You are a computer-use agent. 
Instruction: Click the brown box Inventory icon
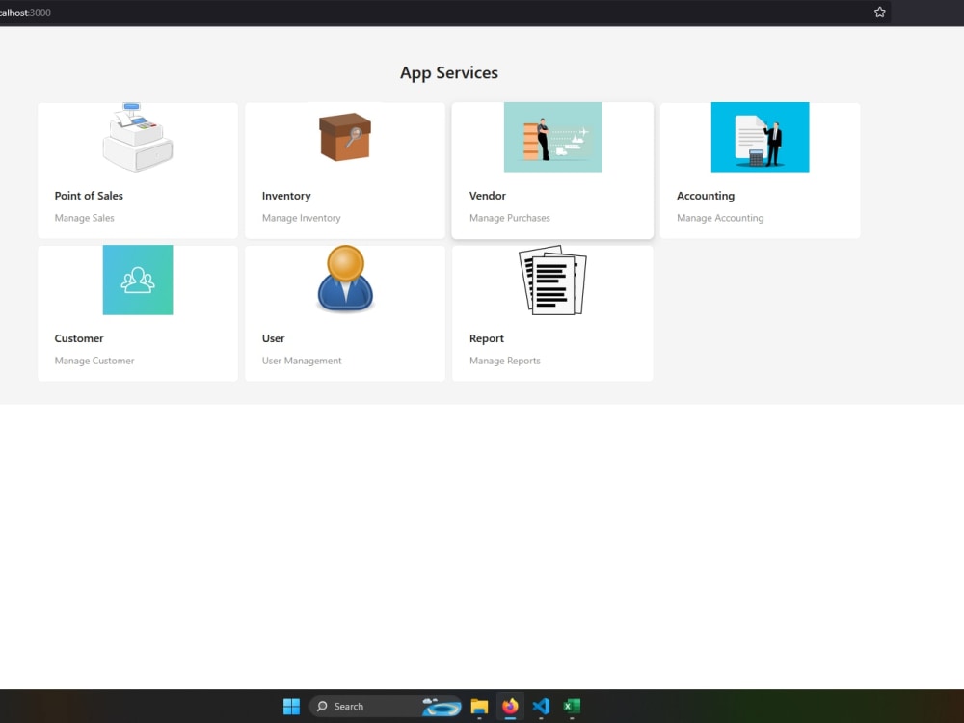[x=345, y=137]
